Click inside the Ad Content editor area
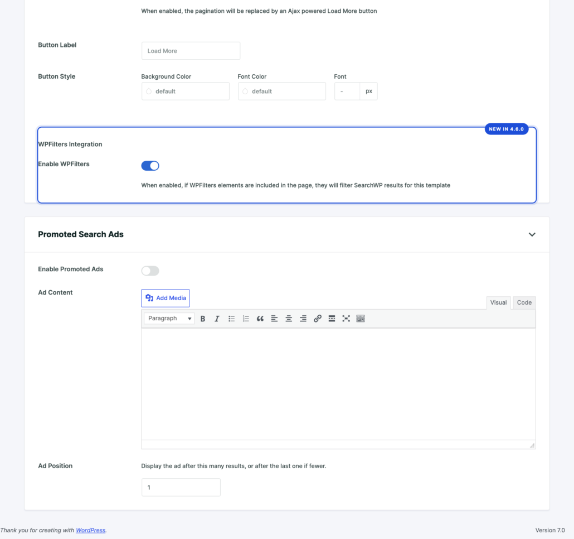 (338, 384)
